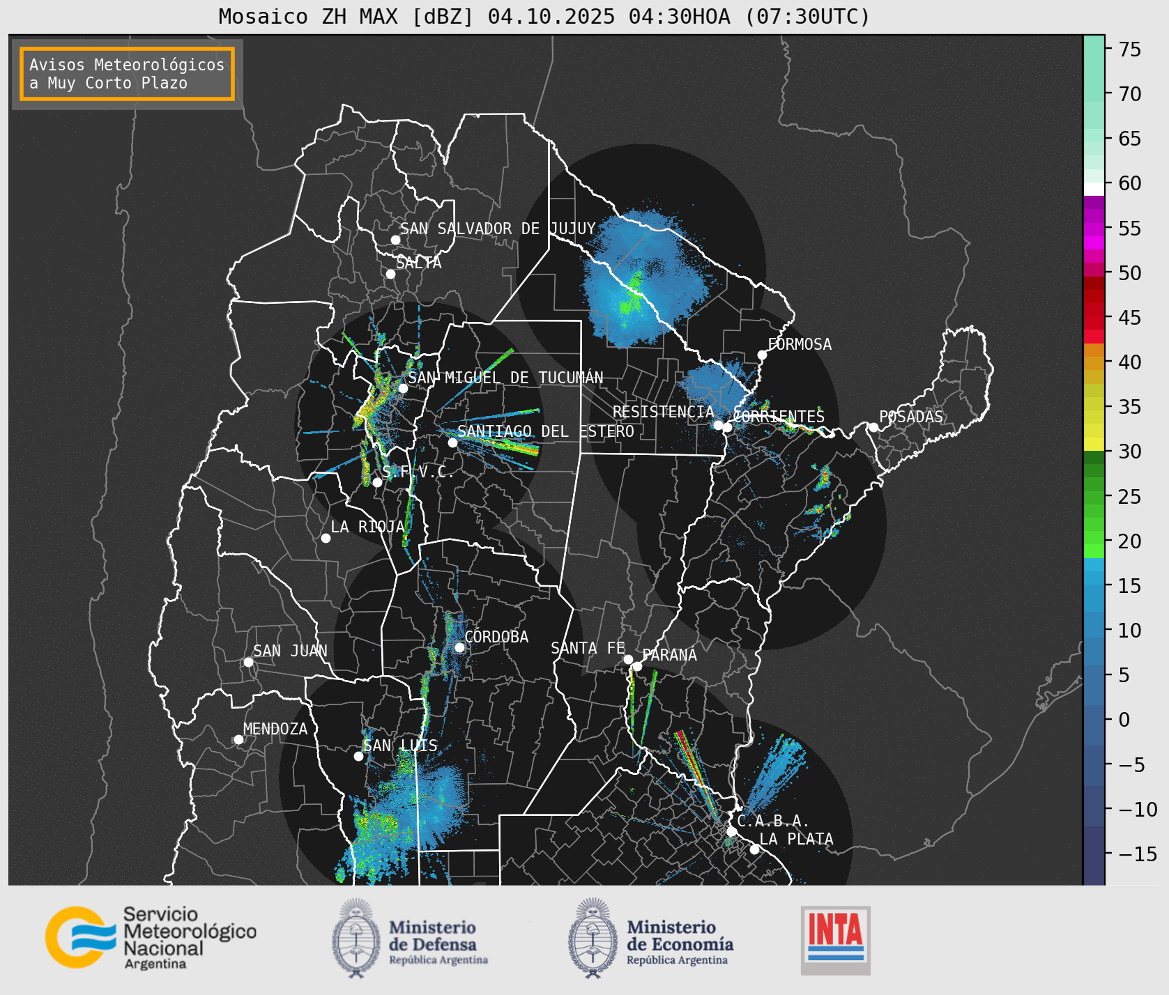
Task: Click the Salta city marker dot
Action: (x=391, y=274)
